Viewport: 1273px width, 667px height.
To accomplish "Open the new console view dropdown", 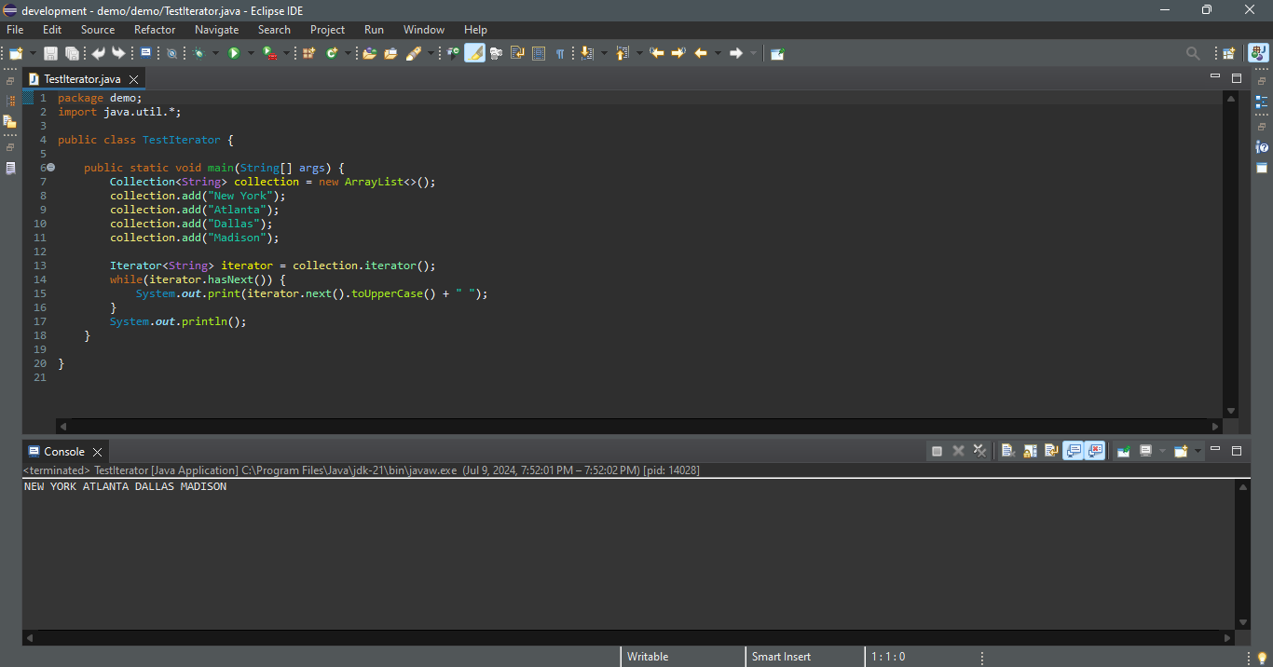I will [x=1198, y=451].
